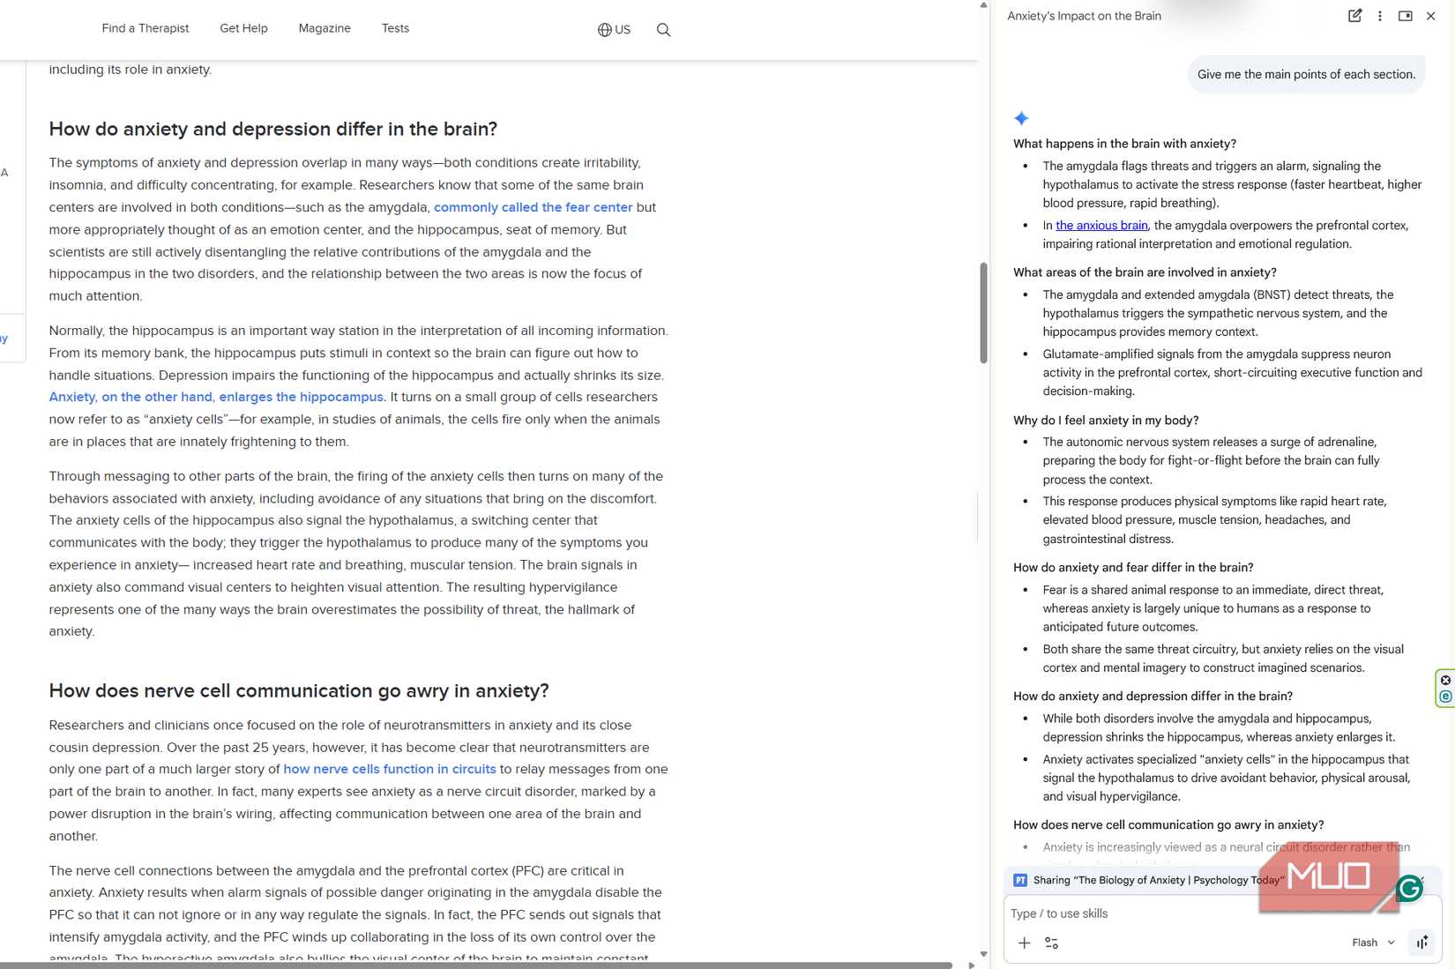Image resolution: width=1455 pixels, height=969 pixels.
Task: Click the green extension widget on right edge
Action: (x=1445, y=689)
